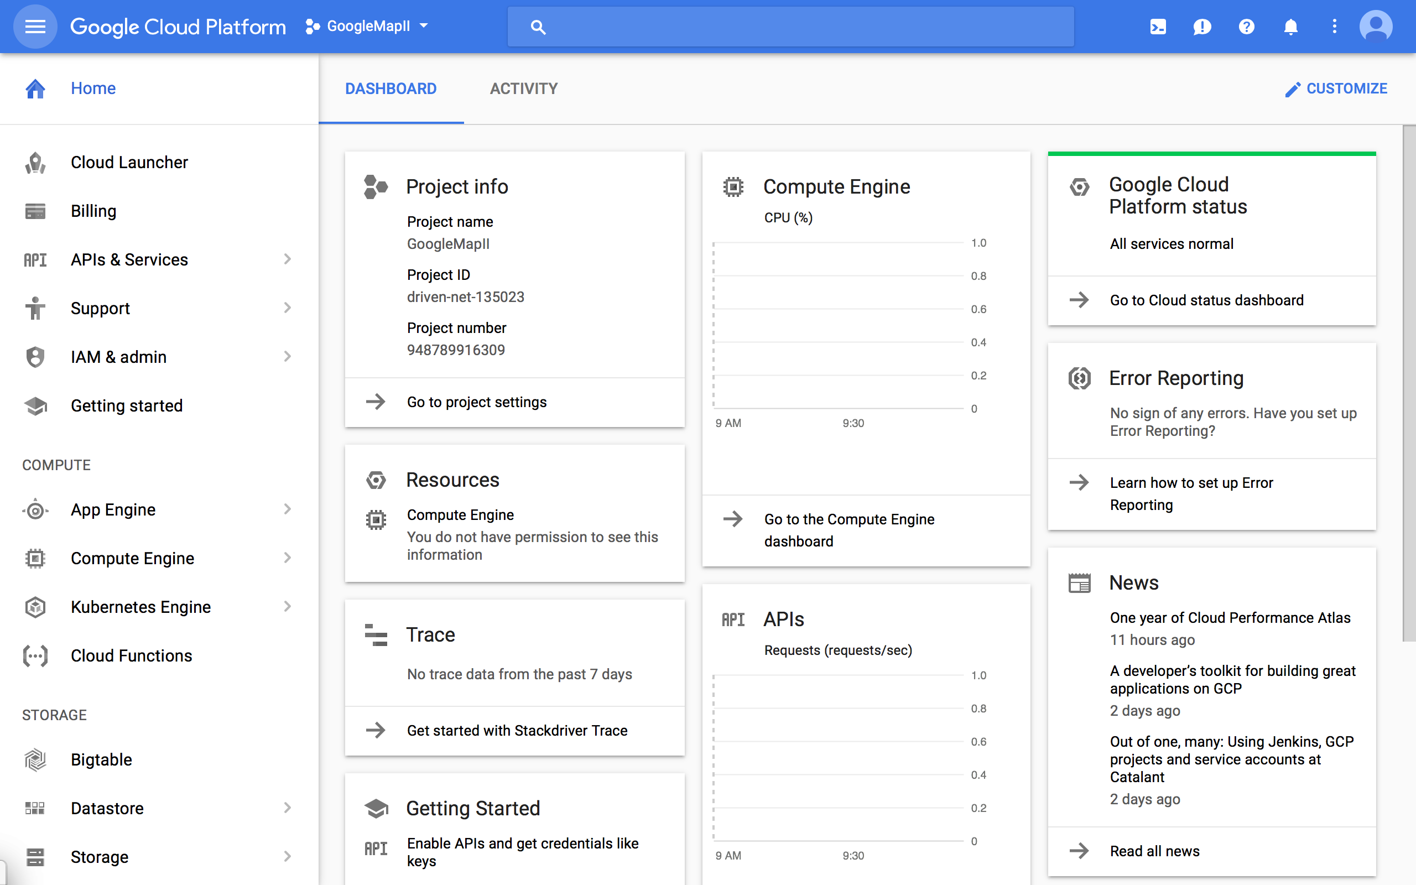
Task: Click Go to project settings
Action: point(477,402)
